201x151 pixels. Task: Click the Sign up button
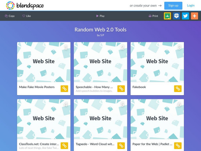pos(173,6)
